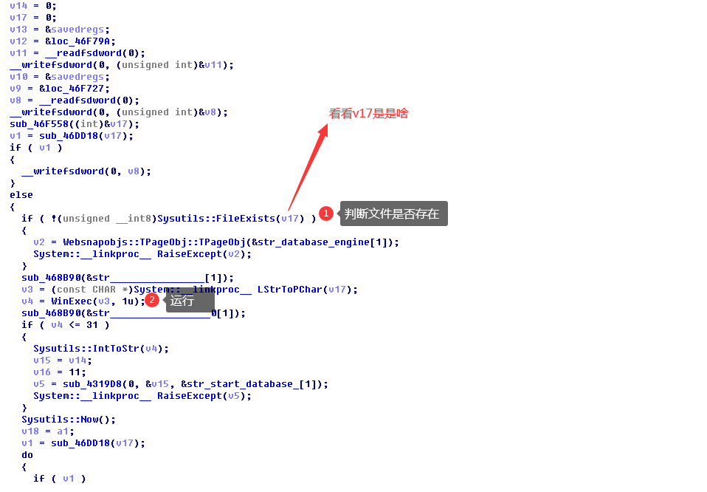Screen dimensions: 707x492
Task: Select the str_start_database_ string reference
Action: coord(244,383)
